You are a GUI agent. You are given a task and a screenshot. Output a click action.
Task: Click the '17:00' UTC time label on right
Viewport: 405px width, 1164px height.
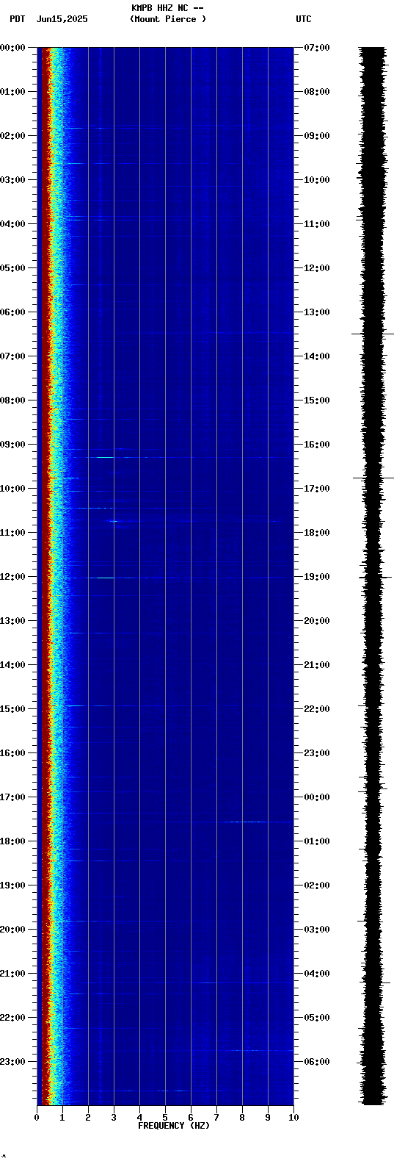tap(317, 489)
